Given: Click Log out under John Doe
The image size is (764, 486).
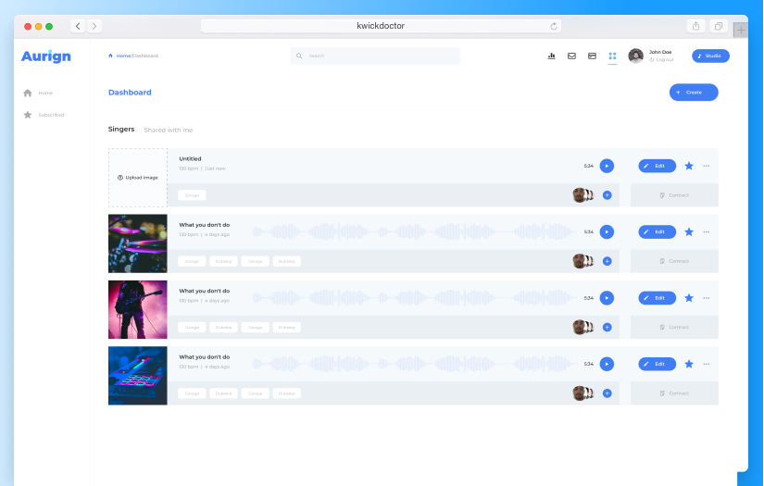Looking at the screenshot, I should pyautogui.click(x=662, y=60).
